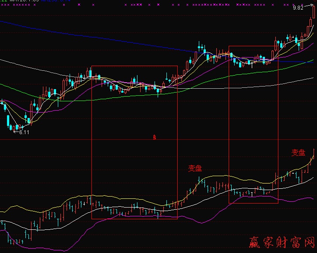Click the 6.11 low price label
This screenshot has height=253, width=317.
(24, 132)
